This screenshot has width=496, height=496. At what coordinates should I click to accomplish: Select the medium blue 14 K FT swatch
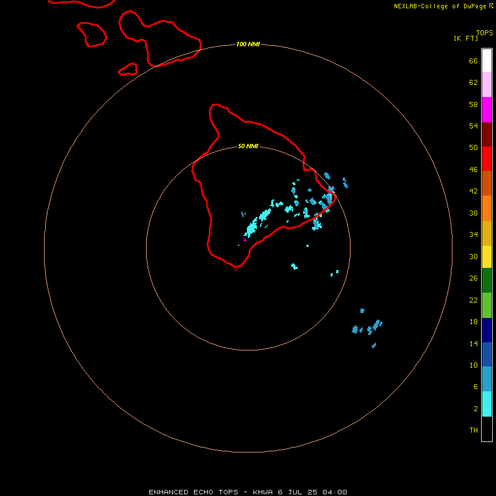(x=487, y=354)
